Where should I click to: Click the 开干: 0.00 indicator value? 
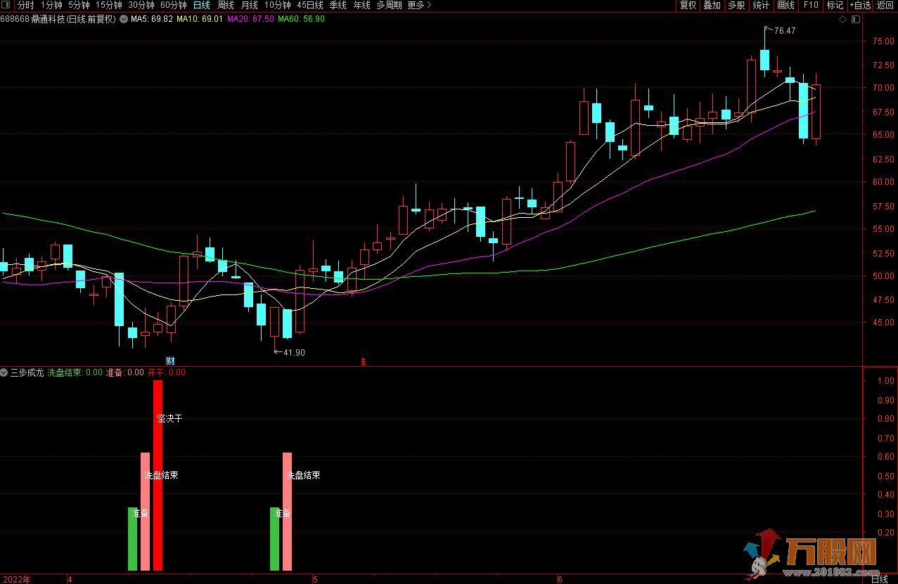pos(167,372)
